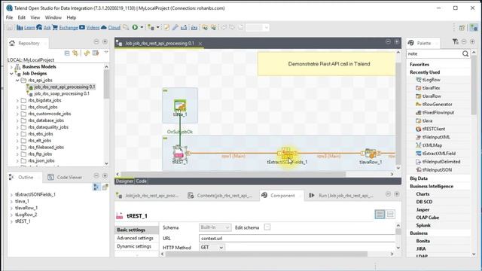Pick tFileInputJSON from the palette
The image size is (482, 271).
point(434,170)
